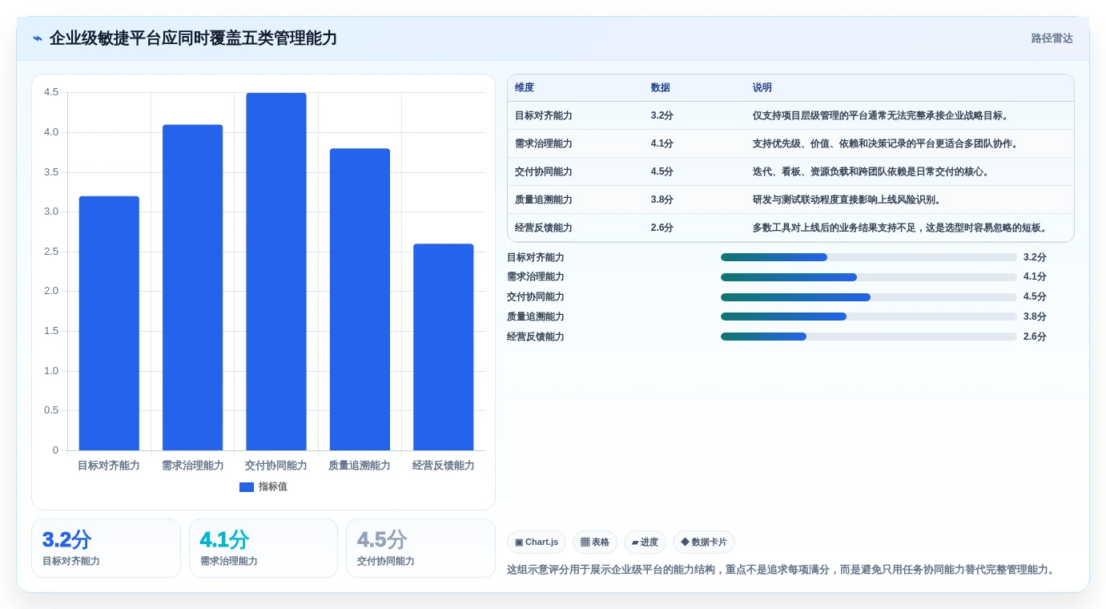Open the 4.1分 需求治理能力 data card

pos(263,548)
